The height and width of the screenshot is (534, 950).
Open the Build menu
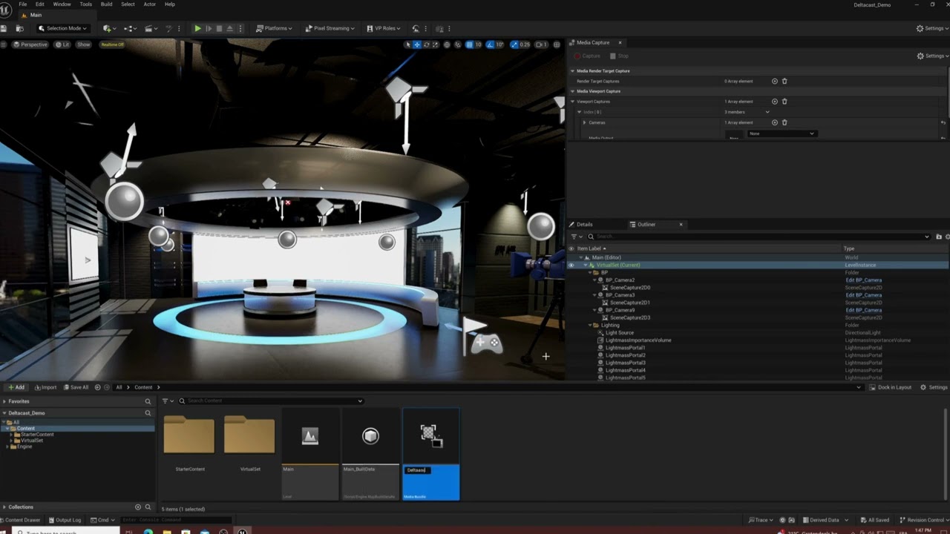(106, 4)
